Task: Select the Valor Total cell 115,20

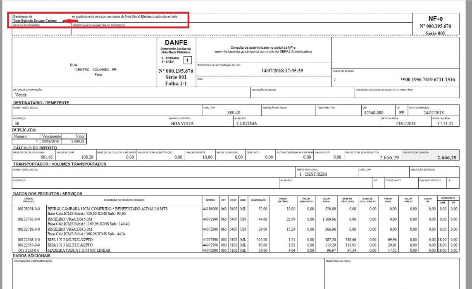Action: (331, 245)
